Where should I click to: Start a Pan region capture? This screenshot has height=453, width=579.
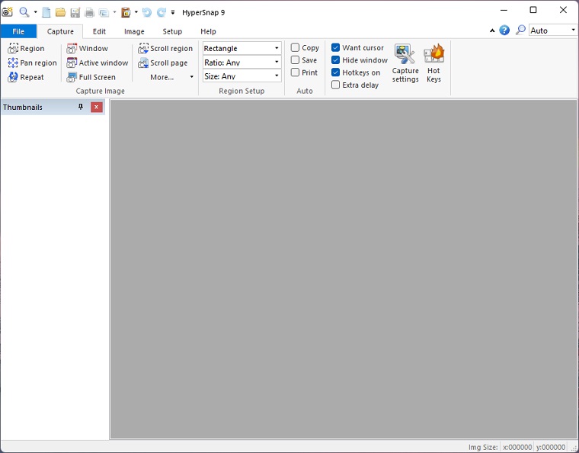33,63
